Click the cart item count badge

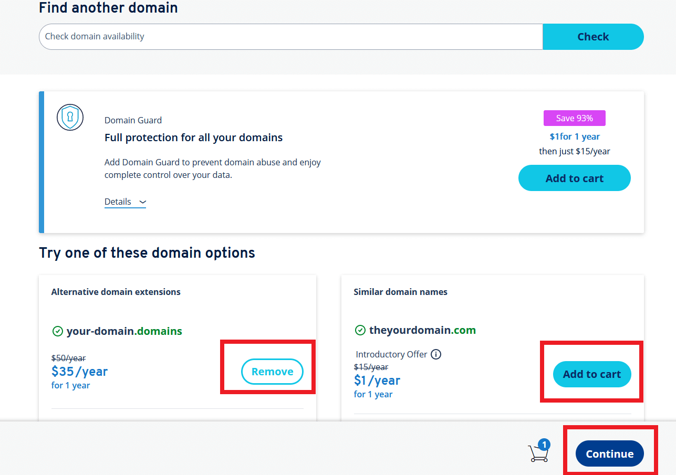click(x=544, y=445)
